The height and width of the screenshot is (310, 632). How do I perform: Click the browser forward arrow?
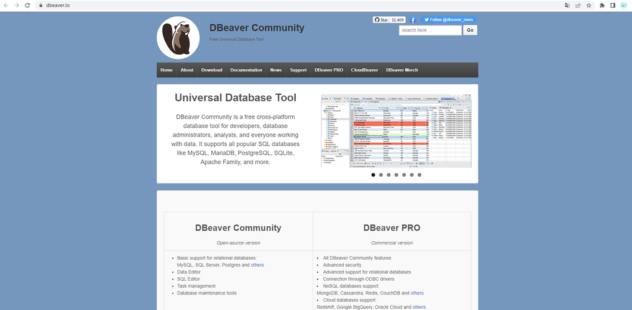point(17,5)
